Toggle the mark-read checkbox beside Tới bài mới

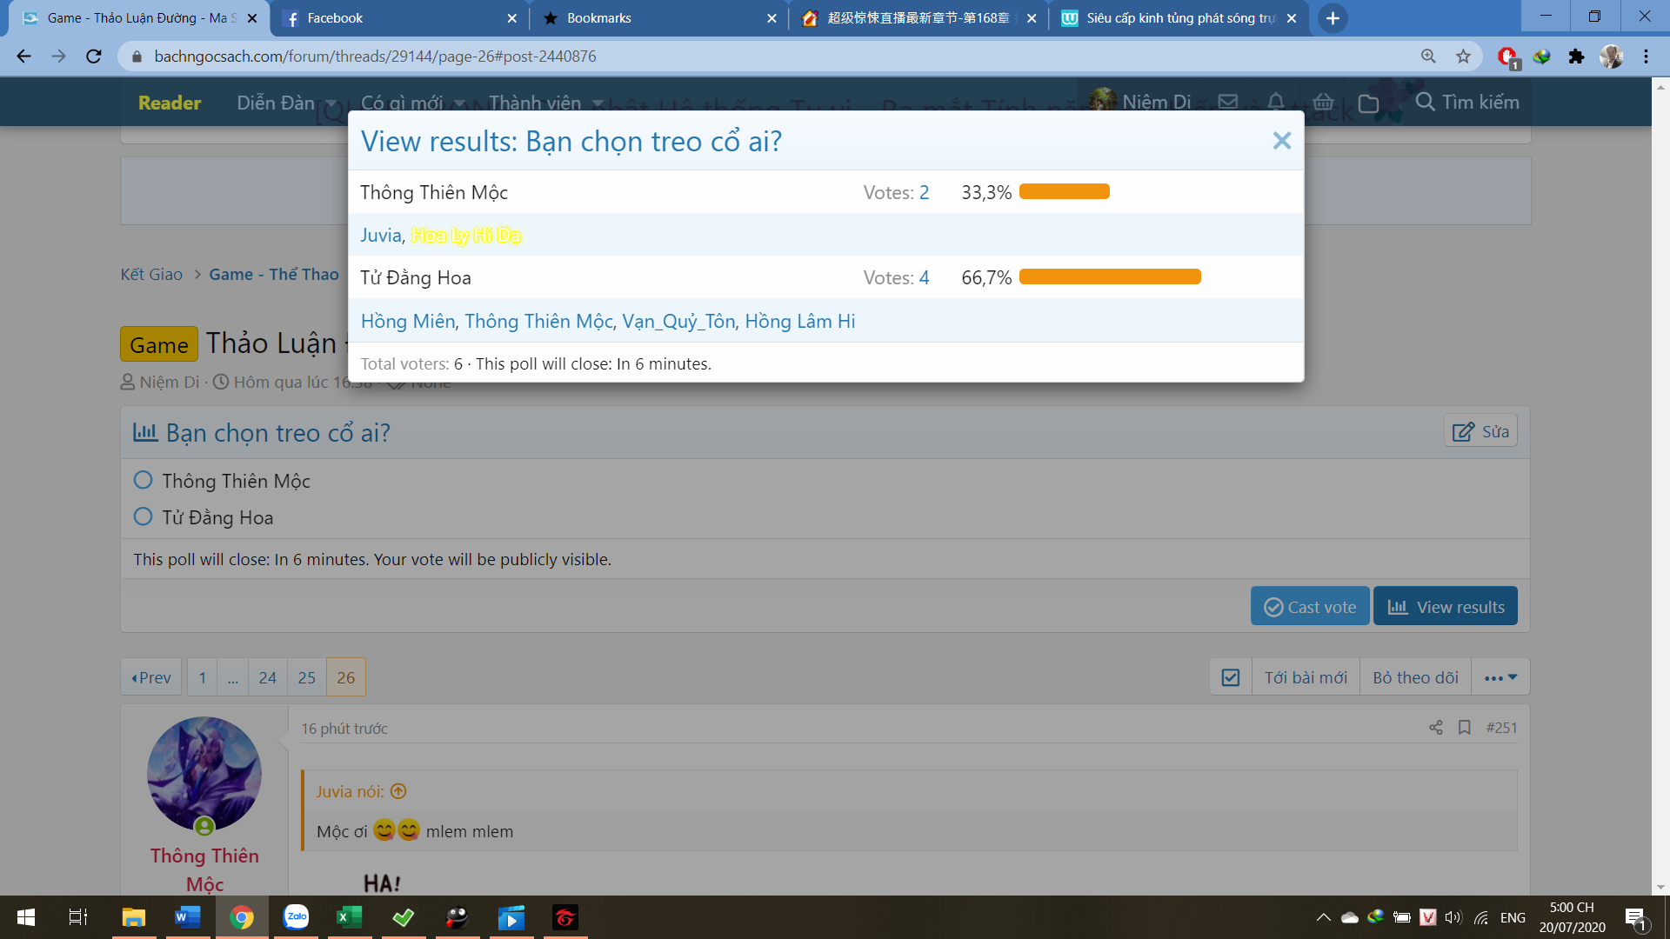click(1231, 677)
